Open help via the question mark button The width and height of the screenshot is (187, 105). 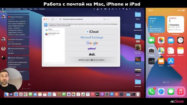coord(116,62)
